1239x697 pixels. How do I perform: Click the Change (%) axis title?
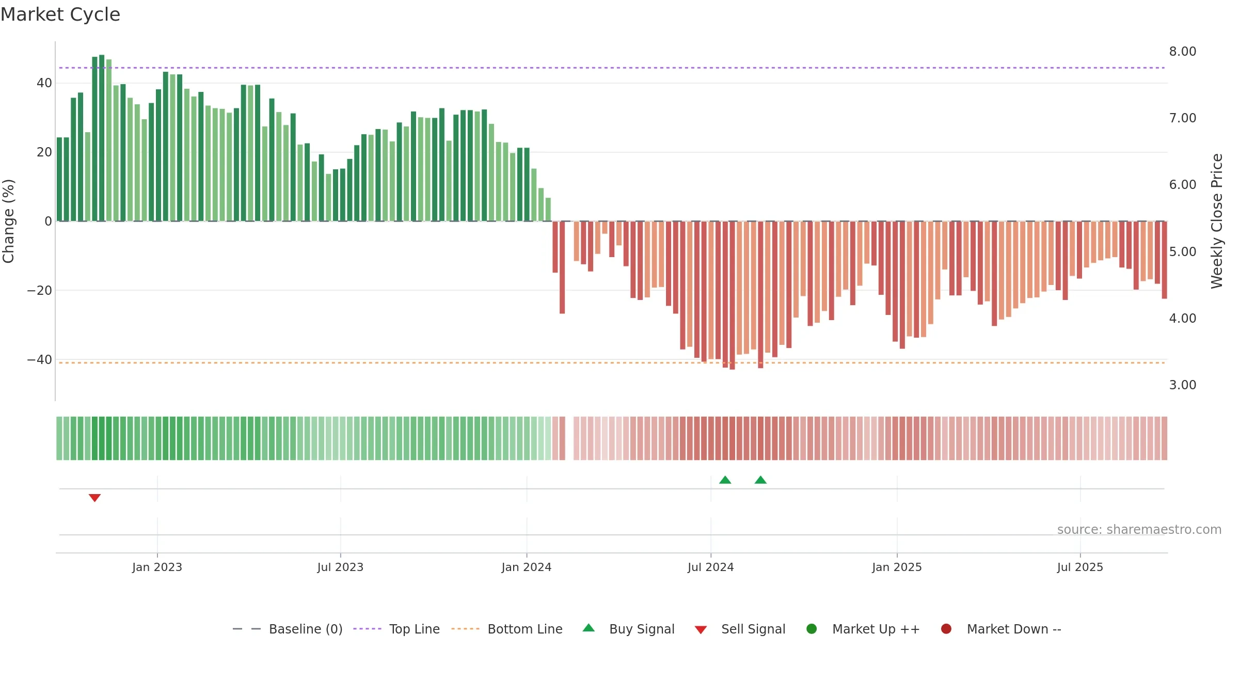8,221
